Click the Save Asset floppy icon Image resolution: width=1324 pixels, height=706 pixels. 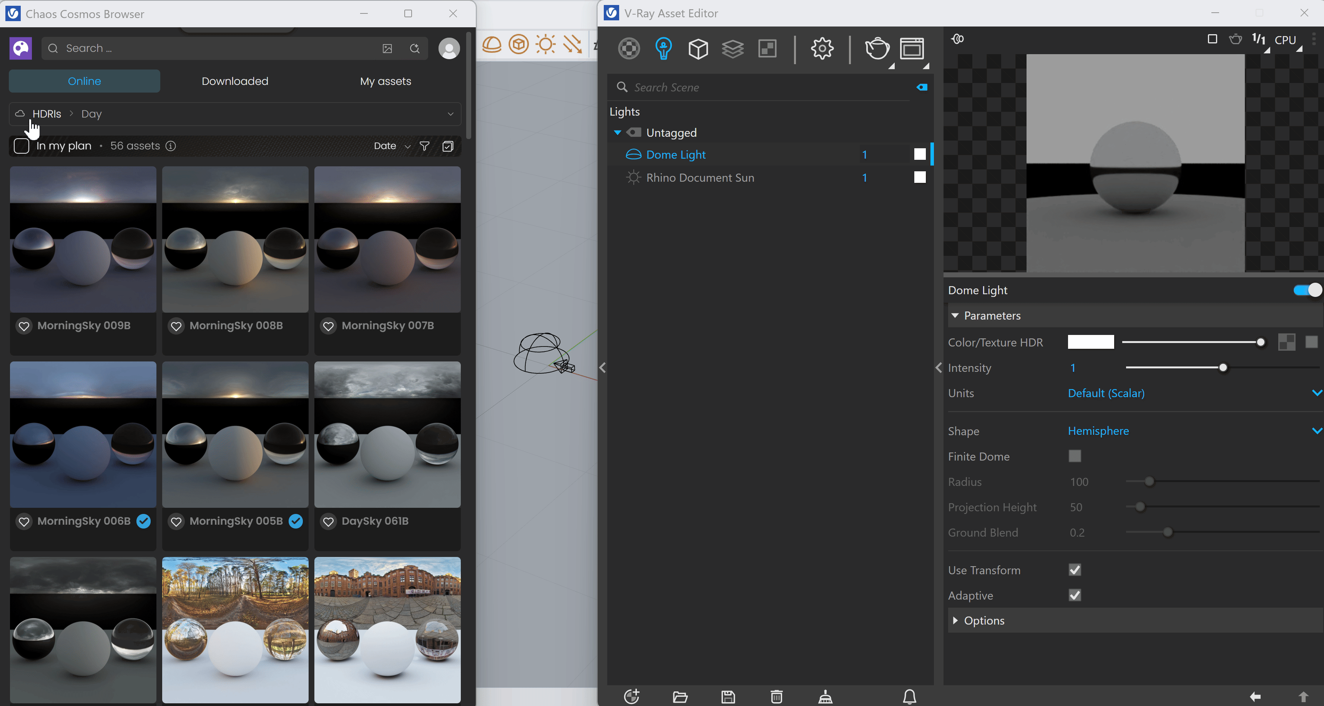[x=728, y=696]
